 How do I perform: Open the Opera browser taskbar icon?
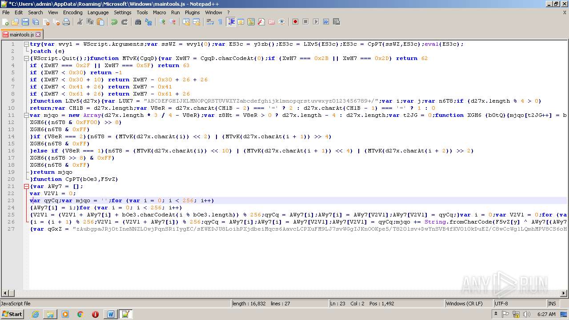[x=95, y=314]
